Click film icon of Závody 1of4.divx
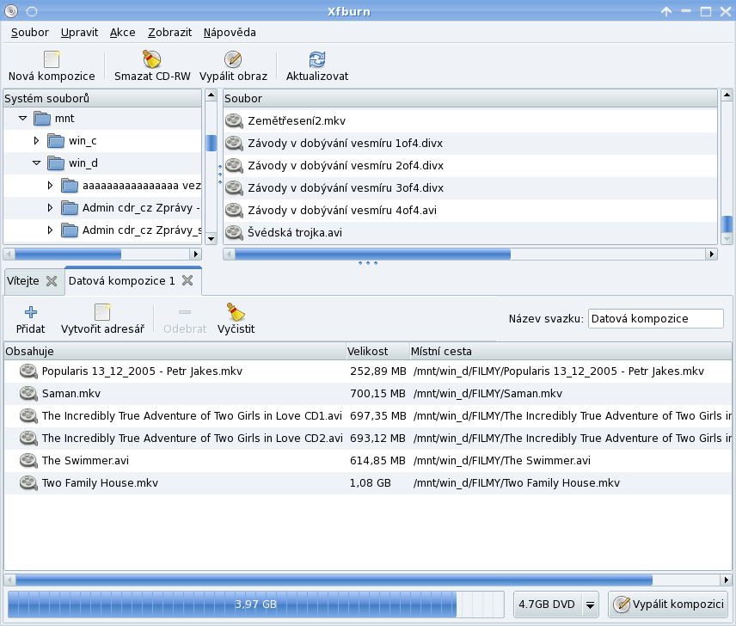Image resolution: width=736 pixels, height=626 pixels. tap(234, 143)
